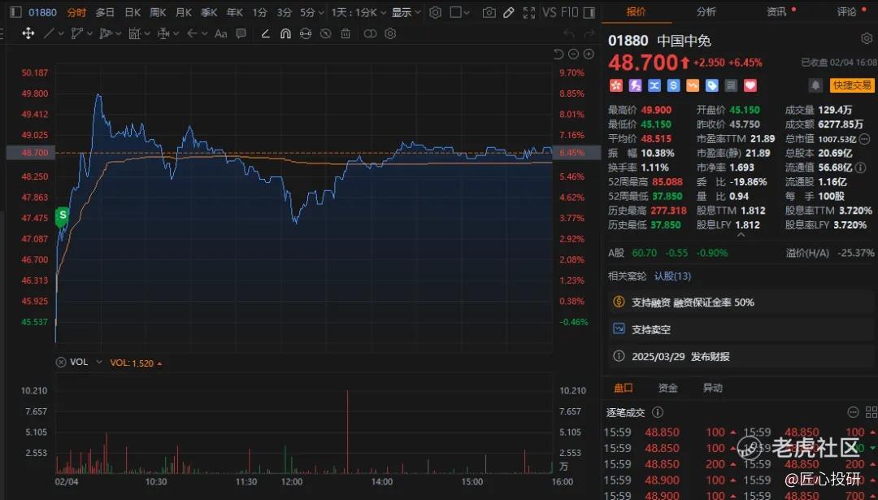Expand line tool options arrow
The height and width of the screenshot is (500, 878).
(60, 33)
